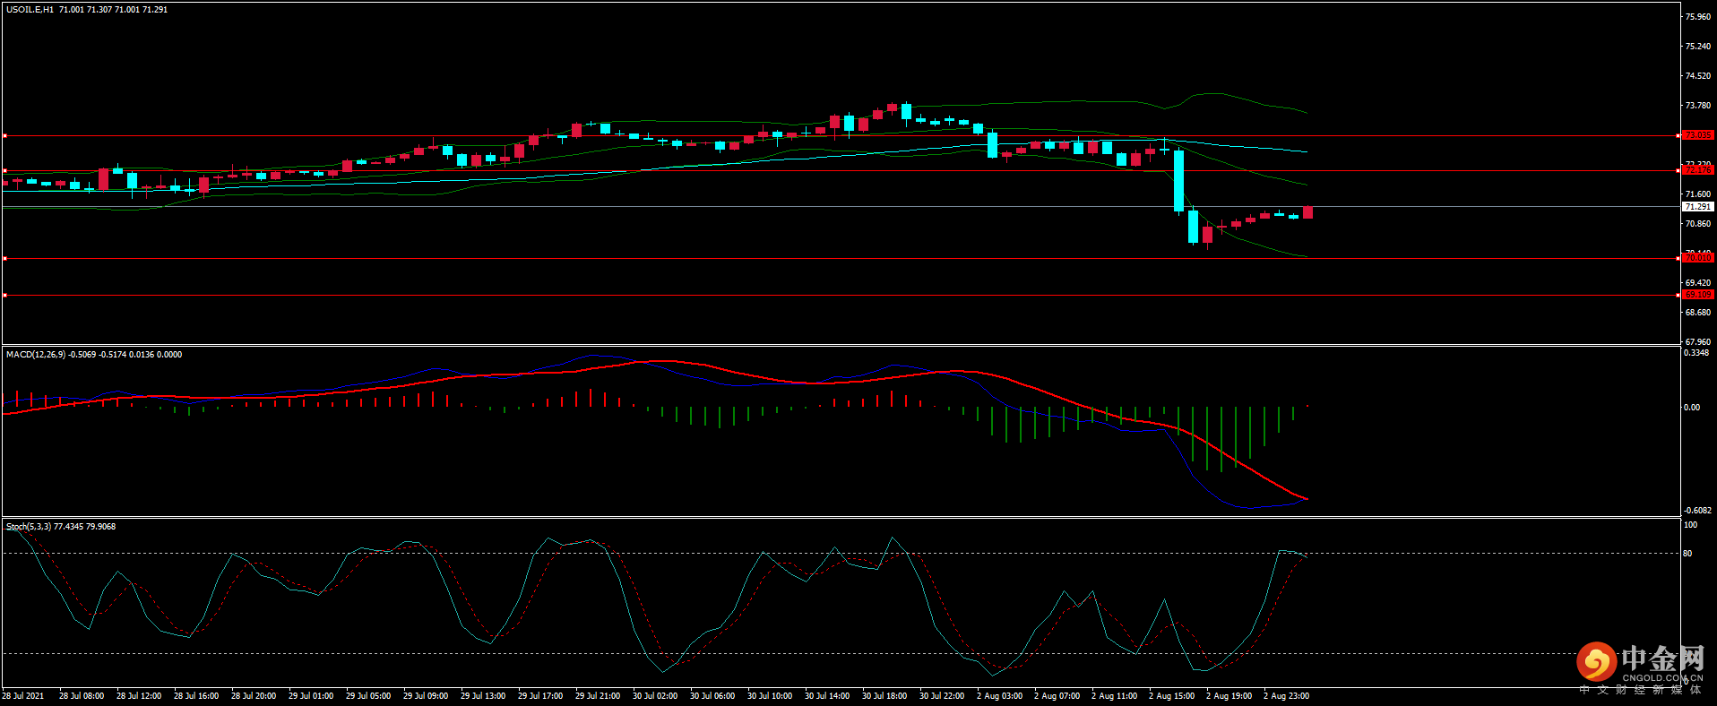The height and width of the screenshot is (706, 1717).
Task: Click the 30 Jul 10:00 time label
Action: [770, 696]
